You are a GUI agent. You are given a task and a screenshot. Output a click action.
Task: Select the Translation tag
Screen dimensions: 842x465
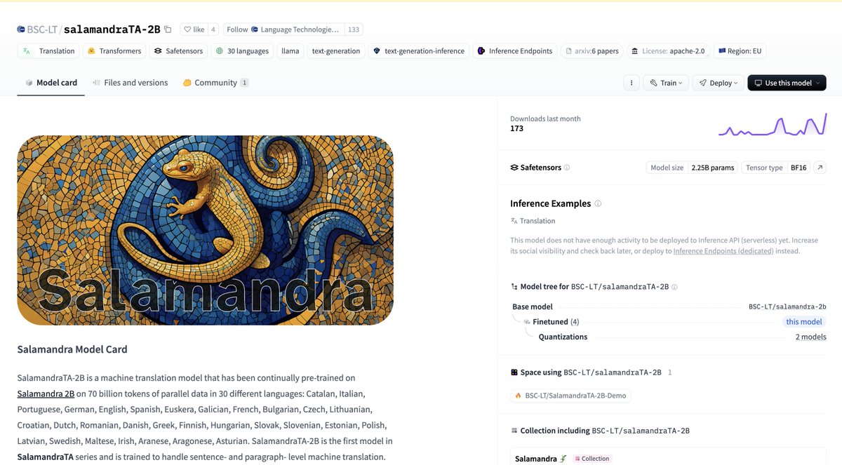click(x=48, y=50)
